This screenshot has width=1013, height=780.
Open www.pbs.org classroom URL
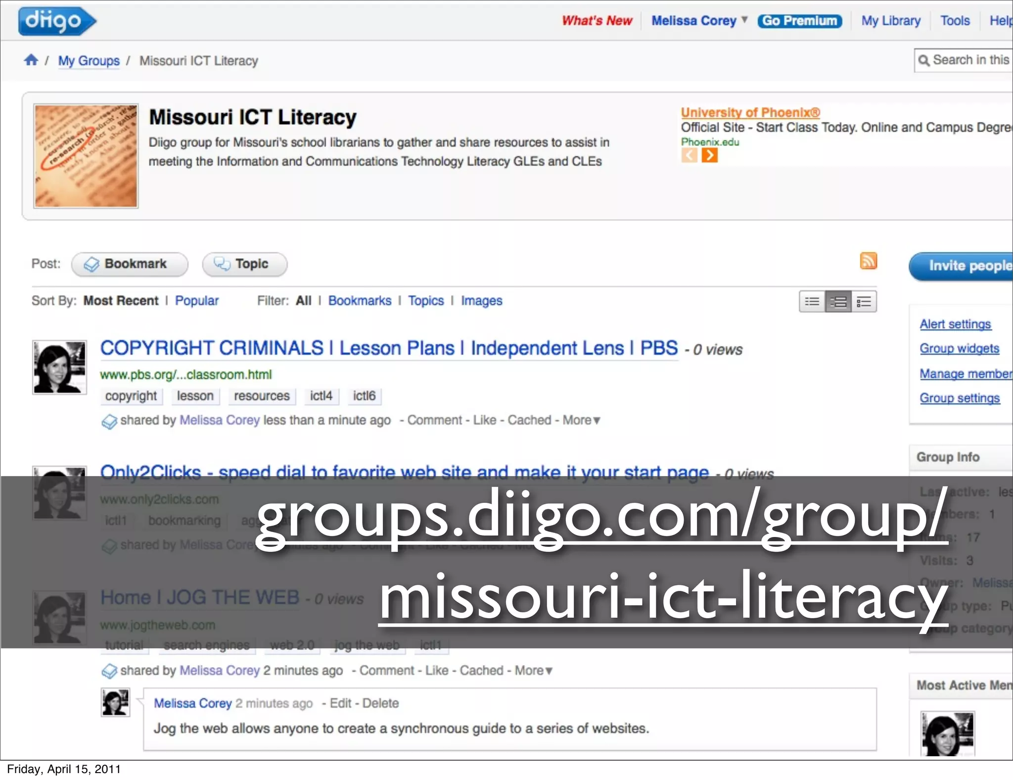[x=186, y=375]
